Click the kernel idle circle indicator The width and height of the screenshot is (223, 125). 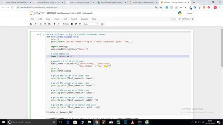[193, 19]
